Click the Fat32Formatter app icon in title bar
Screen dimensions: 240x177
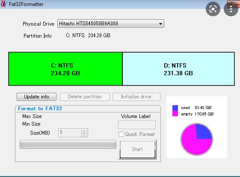(x=3, y=4)
